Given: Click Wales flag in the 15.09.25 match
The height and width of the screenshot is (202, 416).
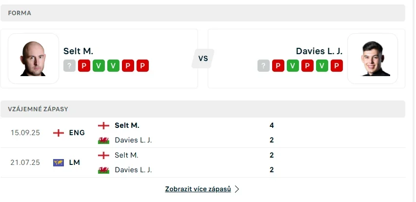Looking at the screenshot, I should [x=103, y=140].
